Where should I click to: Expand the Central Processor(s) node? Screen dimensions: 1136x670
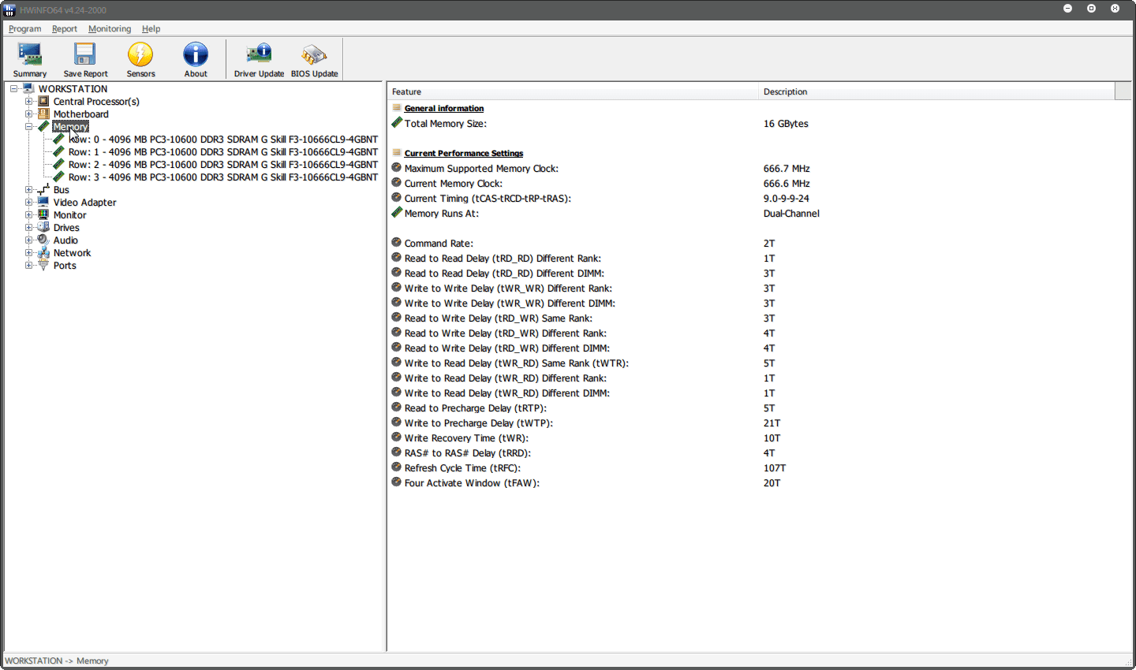tap(28, 102)
